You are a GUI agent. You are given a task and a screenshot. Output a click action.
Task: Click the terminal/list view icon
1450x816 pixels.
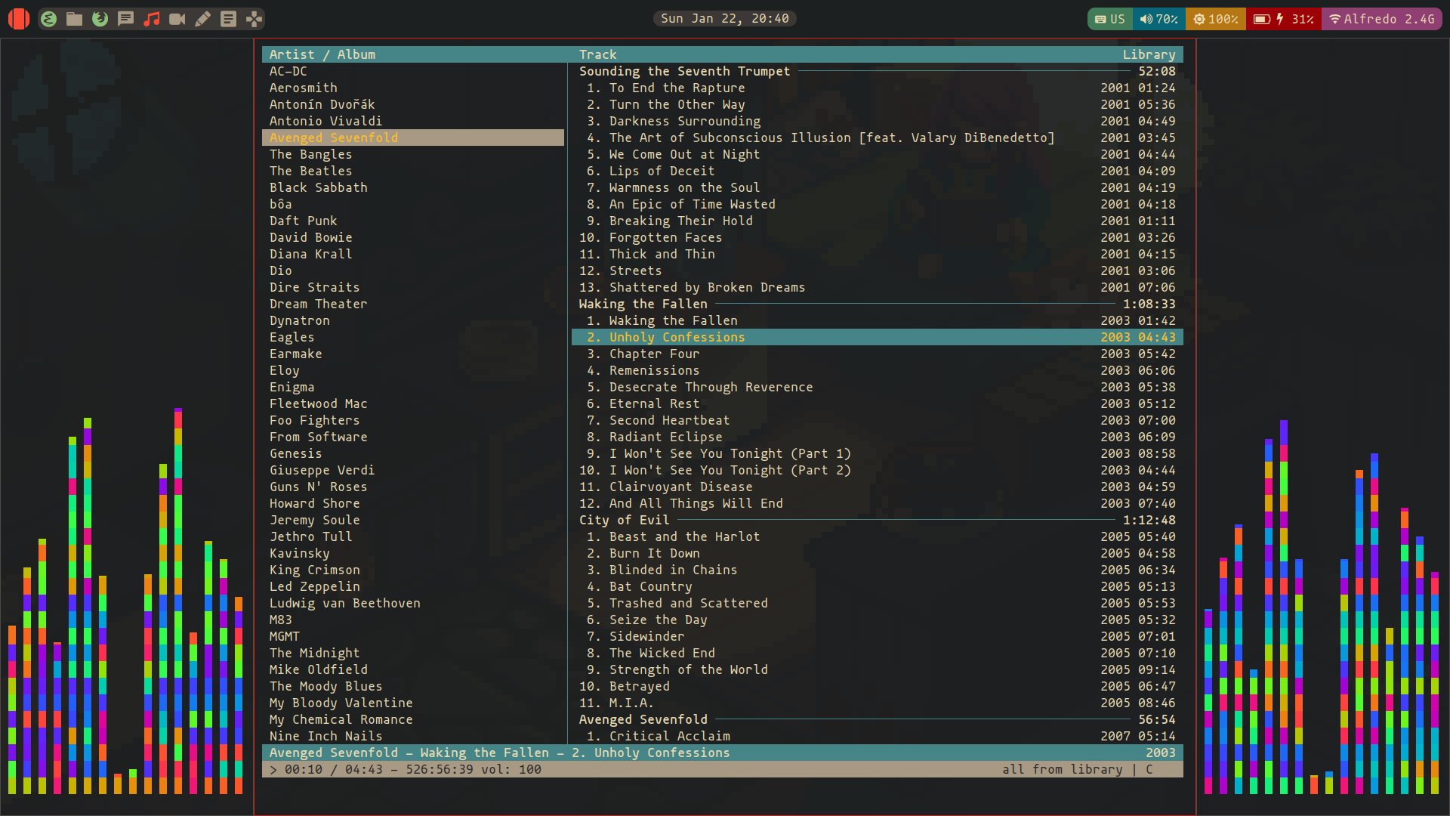(228, 18)
